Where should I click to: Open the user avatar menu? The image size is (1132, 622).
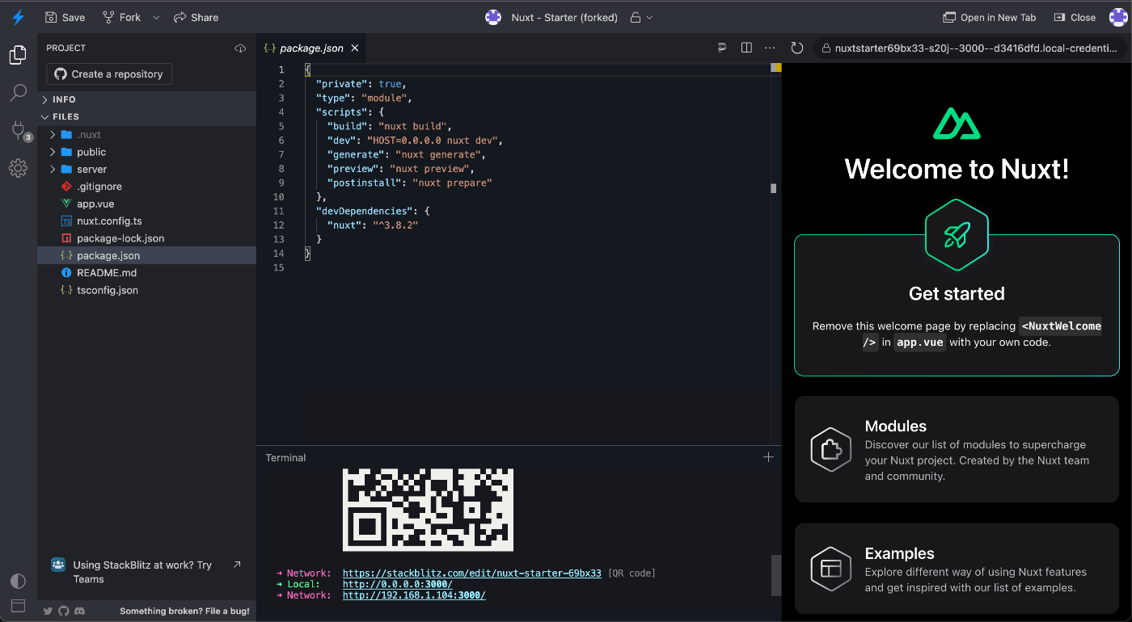pyautogui.click(x=1117, y=17)
